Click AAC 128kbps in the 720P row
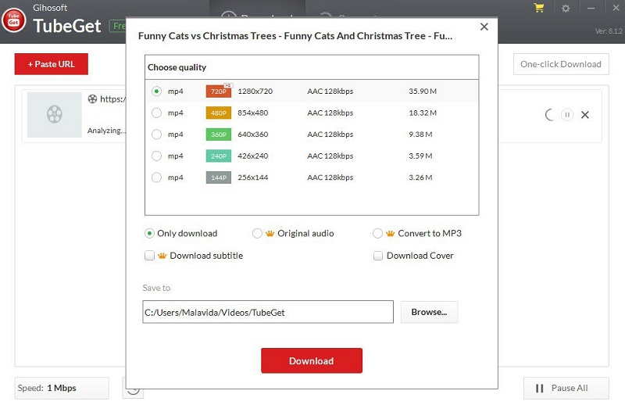Viewport: 625px width, 405px height. point(330,91)
